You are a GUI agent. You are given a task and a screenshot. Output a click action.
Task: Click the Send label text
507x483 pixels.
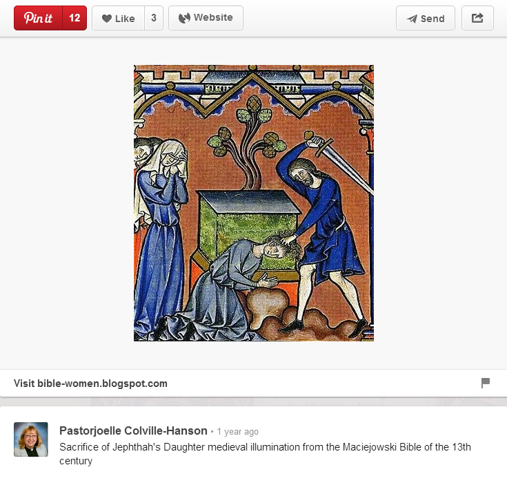(433, 19)
